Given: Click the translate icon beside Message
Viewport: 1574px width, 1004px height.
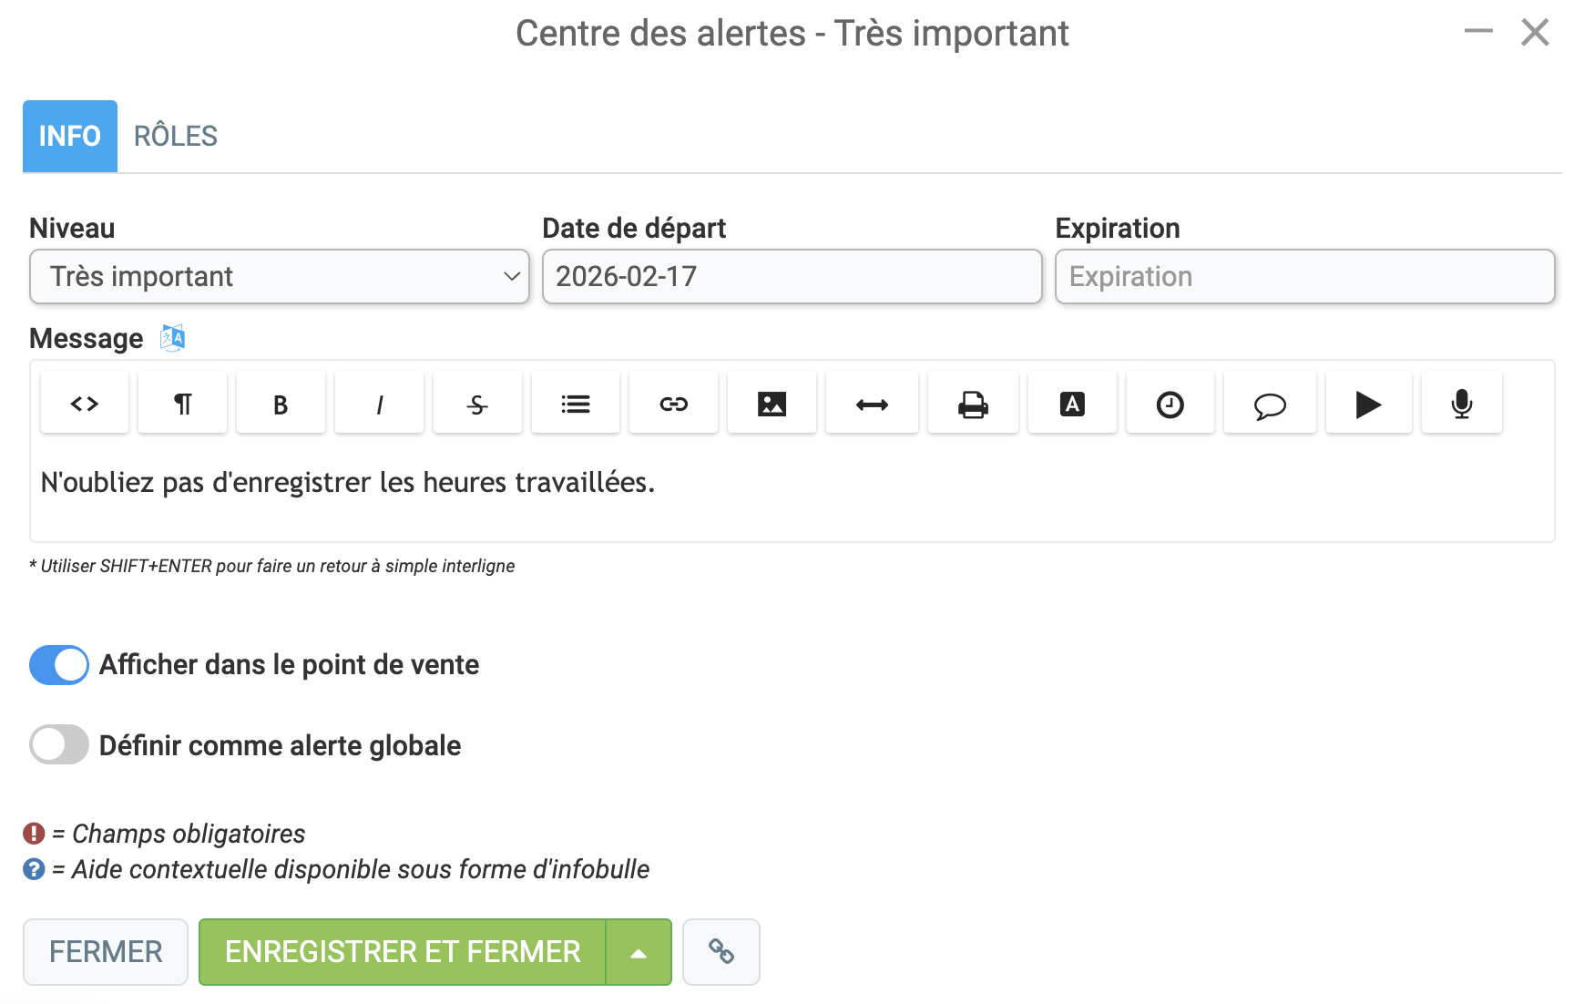Looking at the screenshot, I should coord(172,338).
